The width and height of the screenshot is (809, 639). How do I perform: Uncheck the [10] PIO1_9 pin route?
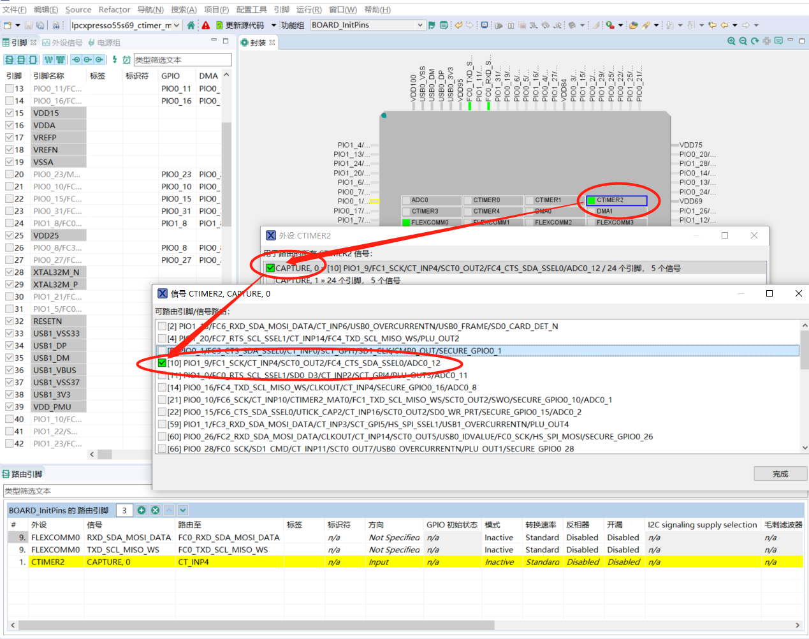pyautogui.click(x=162, y=364)
